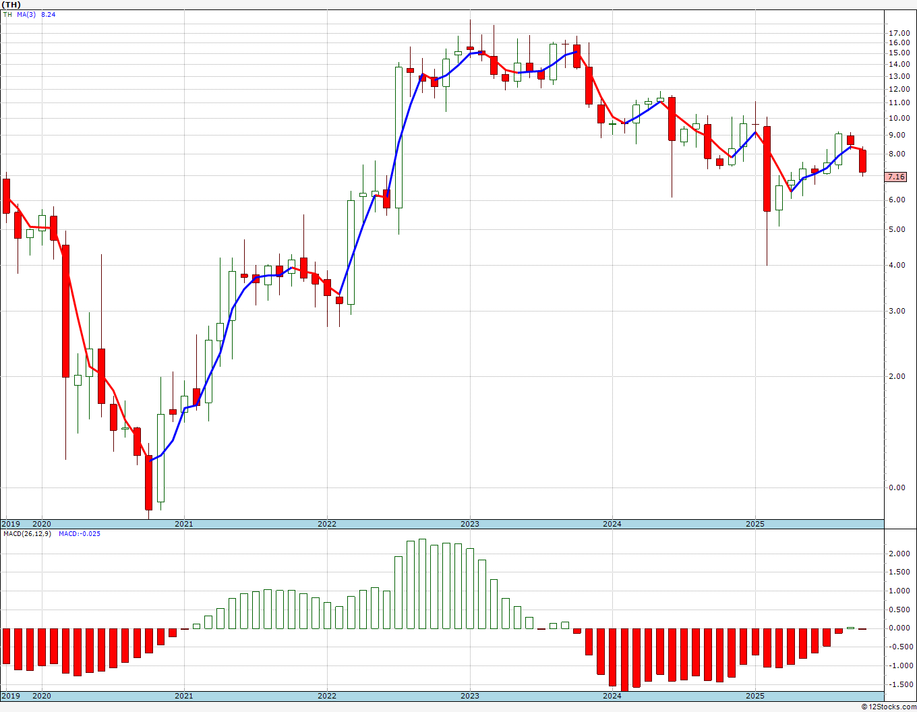This screenshot has height=712, width=917.
Task: Select the MA(3) 8.24 indicator label
Action: [x=36, y=14]
